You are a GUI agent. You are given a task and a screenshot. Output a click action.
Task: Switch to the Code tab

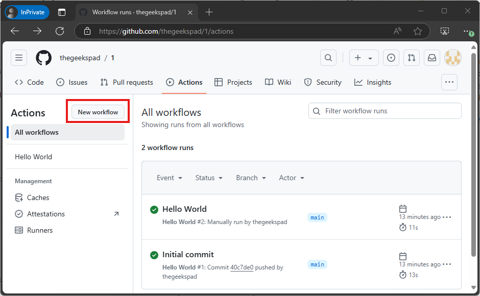pyautogui.click(x=30, y=82)
